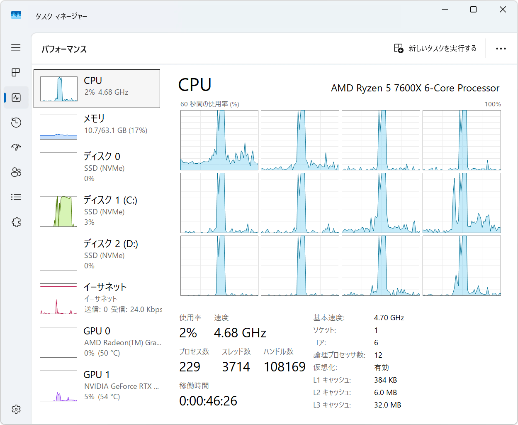Select the CPU performance entry
The width and height of the screenshot is (518, 425).
click(x=97, y=88)
